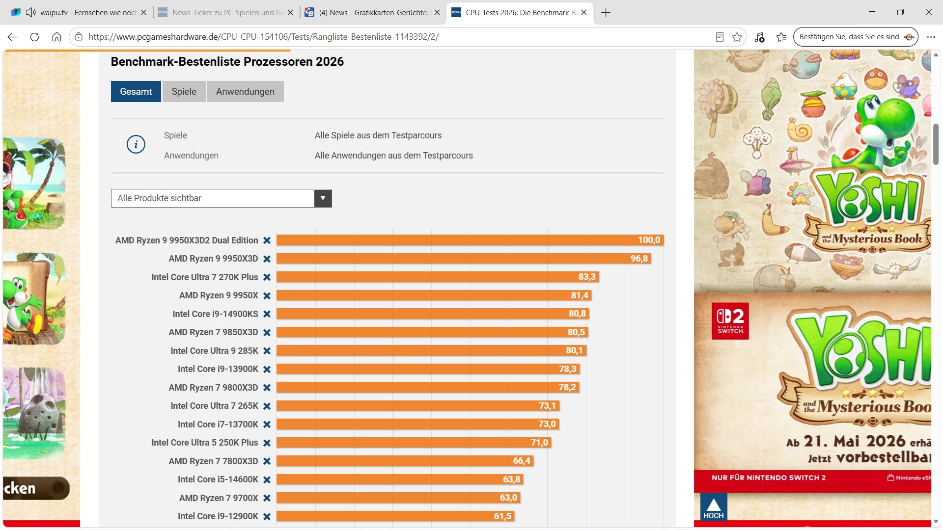Click the 96,8 score bar

464,259
